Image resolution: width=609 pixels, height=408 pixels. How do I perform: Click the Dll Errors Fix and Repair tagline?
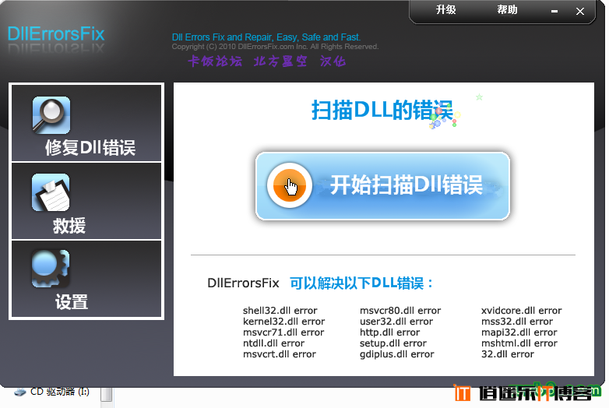[266, 37]
